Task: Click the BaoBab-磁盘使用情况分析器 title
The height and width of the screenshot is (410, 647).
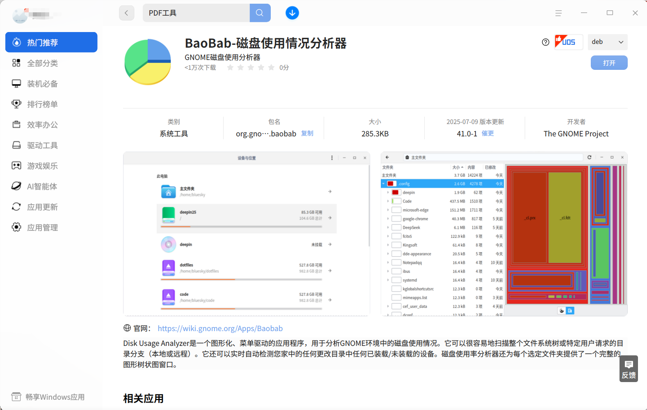Action: point(265,43)
